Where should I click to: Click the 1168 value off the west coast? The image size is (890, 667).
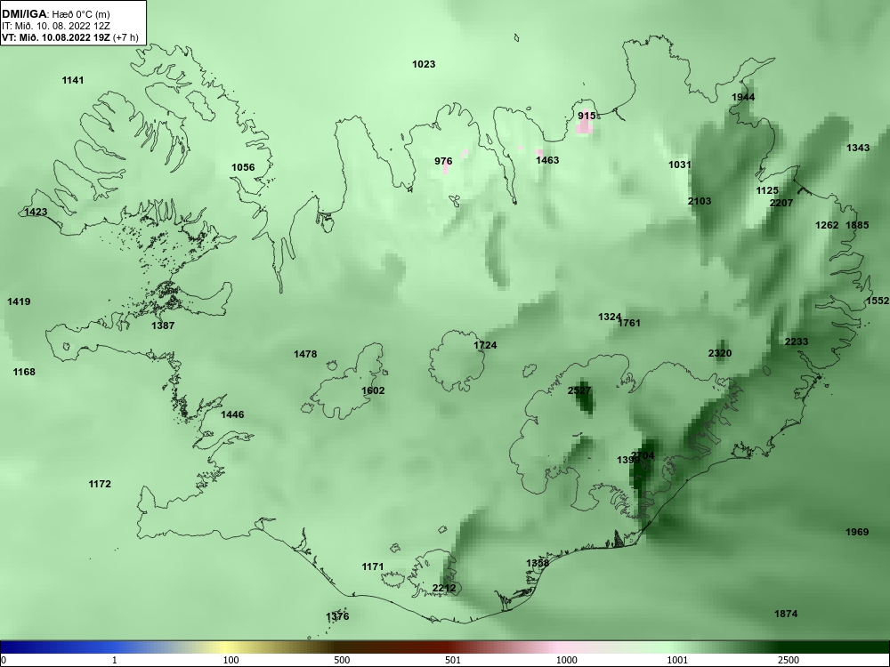pos(24,373)
